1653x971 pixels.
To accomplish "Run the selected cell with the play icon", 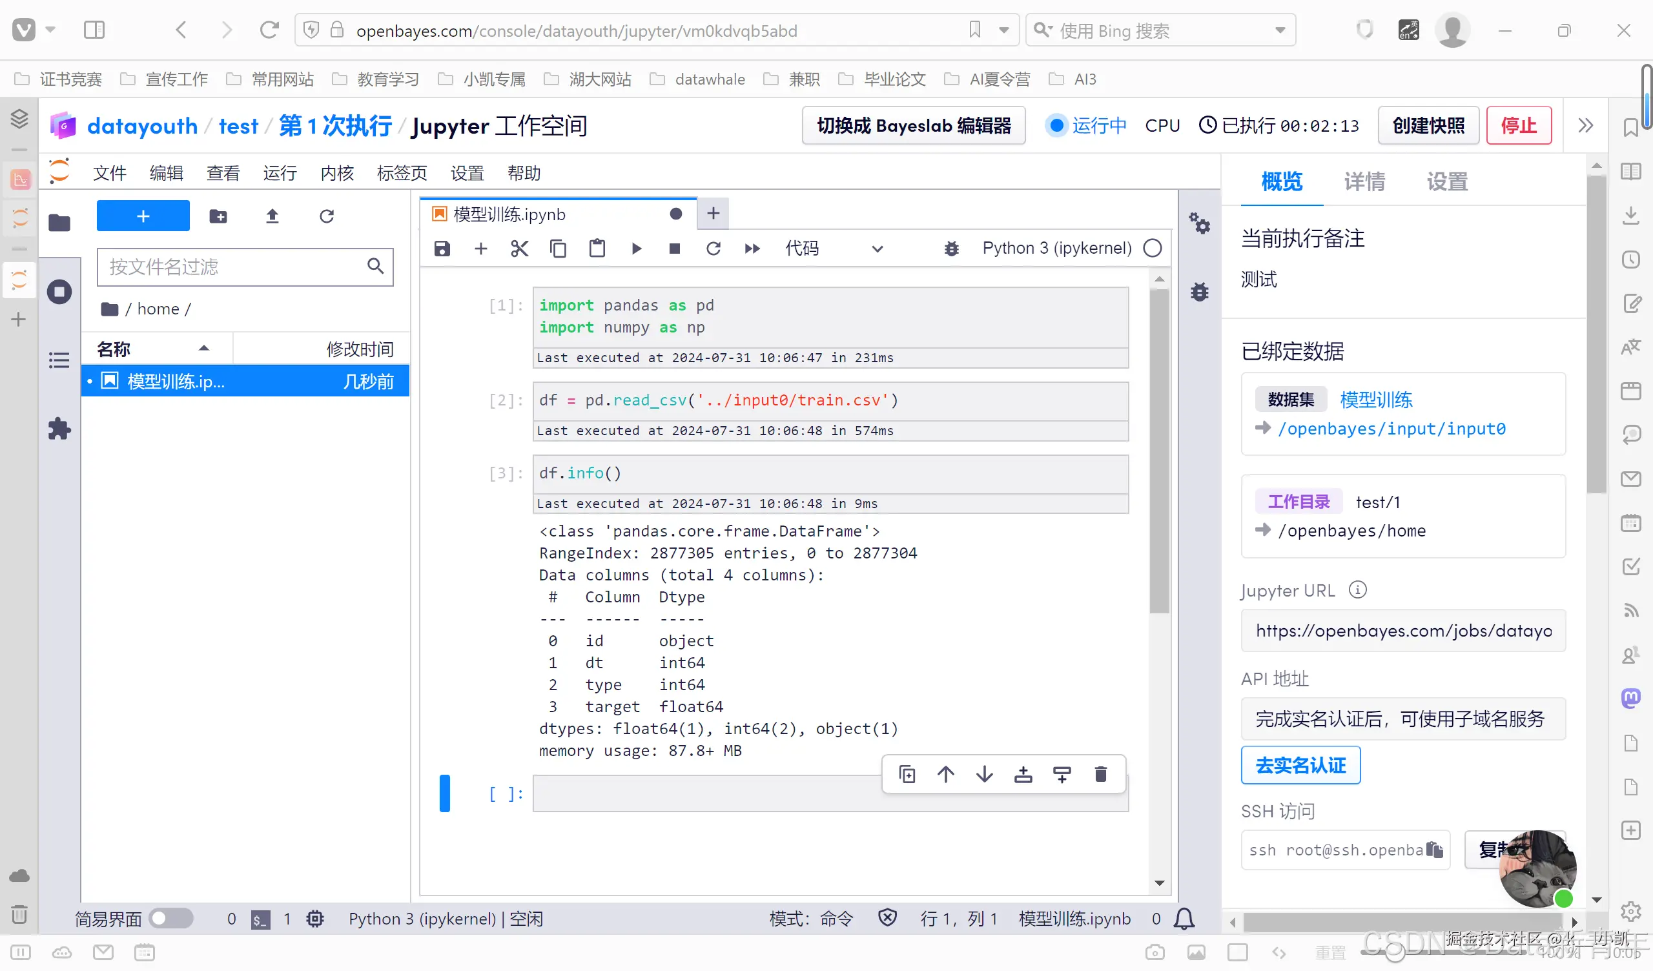I will click(635, 249).
